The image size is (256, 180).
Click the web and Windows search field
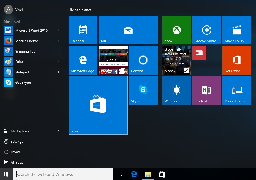[63, 174]
